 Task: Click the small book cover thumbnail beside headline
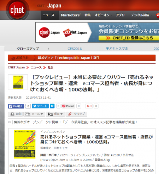click(18, 82)
